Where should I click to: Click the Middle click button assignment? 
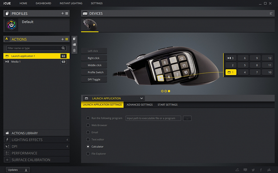point(94,65)
